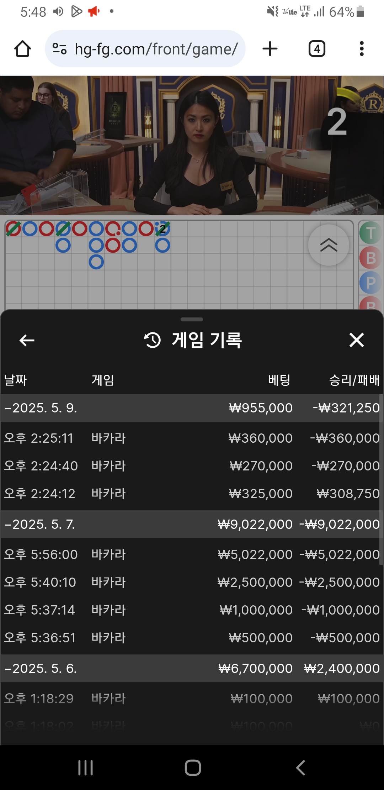Go back using the left arrow in 게임 기록

[x=27, y=340]
